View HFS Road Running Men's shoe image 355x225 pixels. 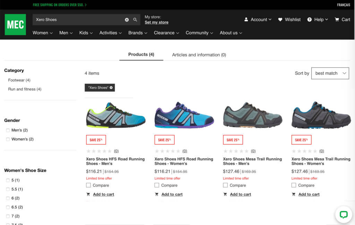tap(116, 115)
